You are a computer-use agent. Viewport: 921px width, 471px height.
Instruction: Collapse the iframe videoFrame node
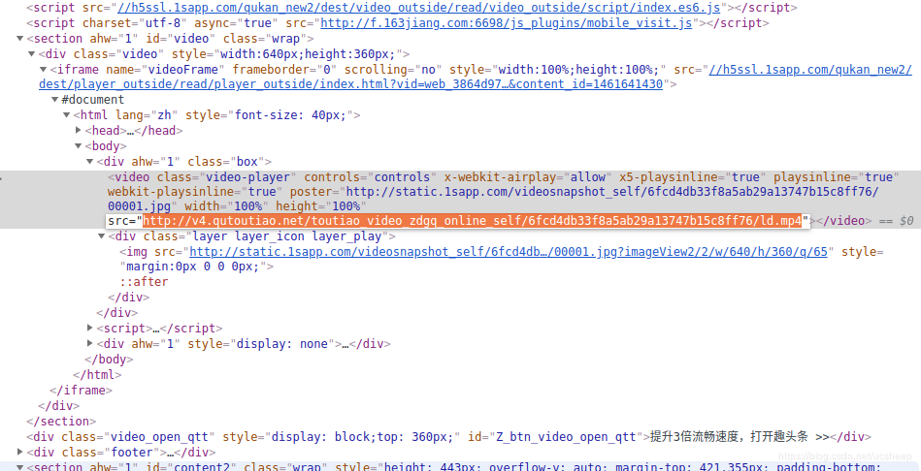(x=44, y=69)
